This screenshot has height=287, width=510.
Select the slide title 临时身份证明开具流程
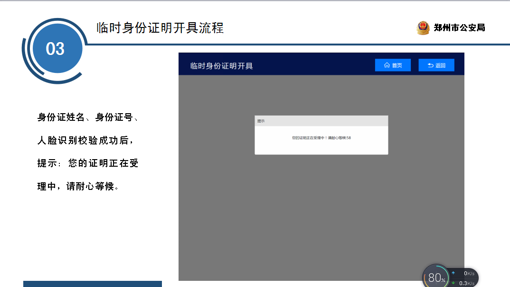coord(160,28)
